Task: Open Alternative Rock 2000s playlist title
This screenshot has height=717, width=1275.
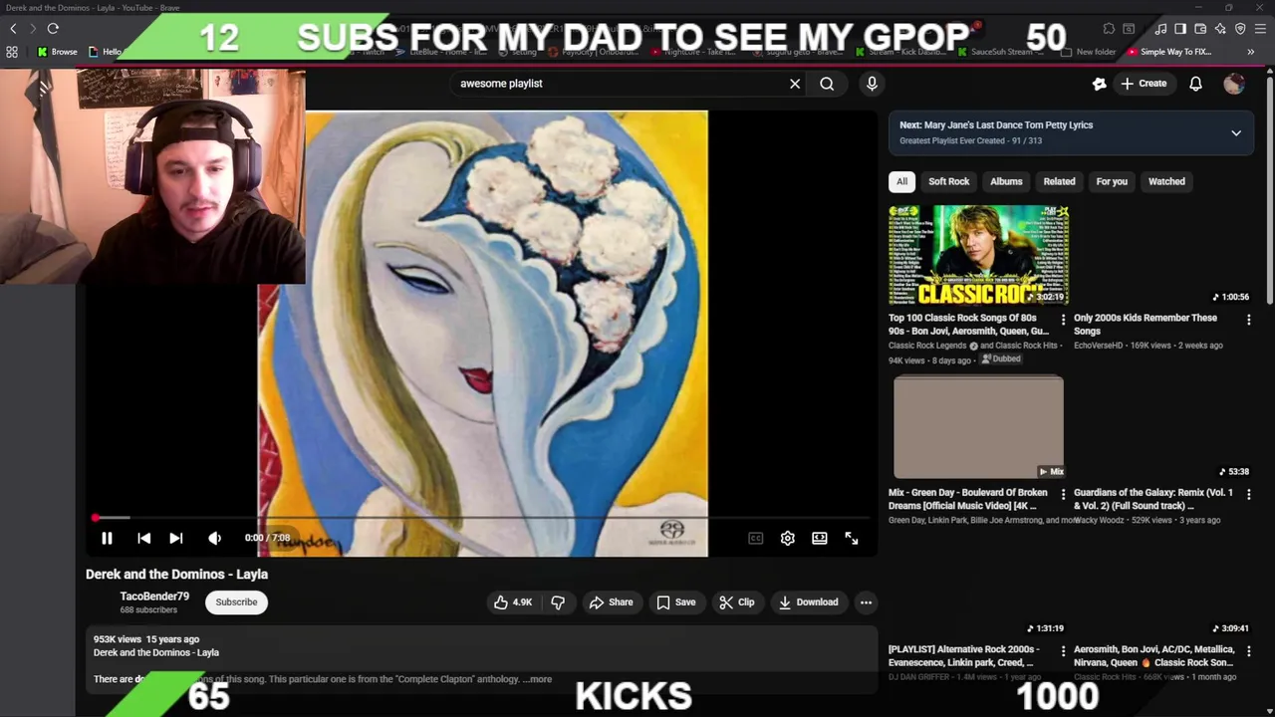Action: click(x=963, y=655)
